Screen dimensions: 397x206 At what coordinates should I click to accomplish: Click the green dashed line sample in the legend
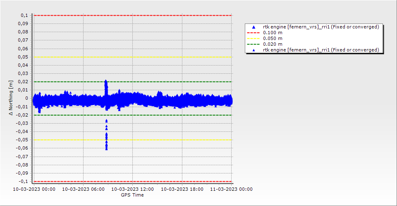click(254, 44)
